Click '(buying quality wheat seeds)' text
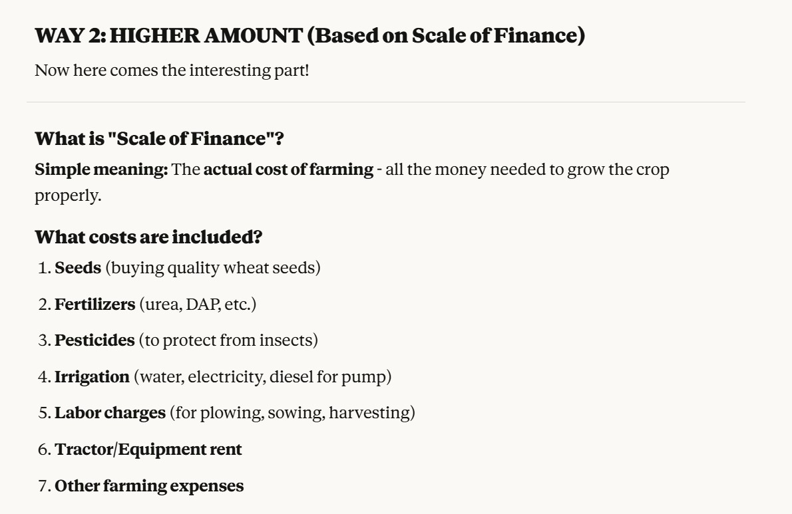792x514 pixels. (x=213, y=268)
